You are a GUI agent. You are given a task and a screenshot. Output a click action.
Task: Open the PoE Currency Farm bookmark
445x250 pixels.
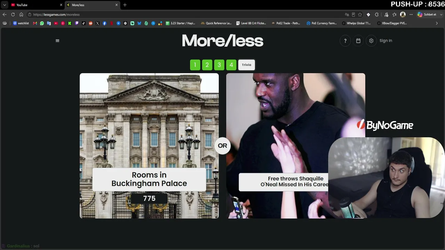(x=322, y=23)
